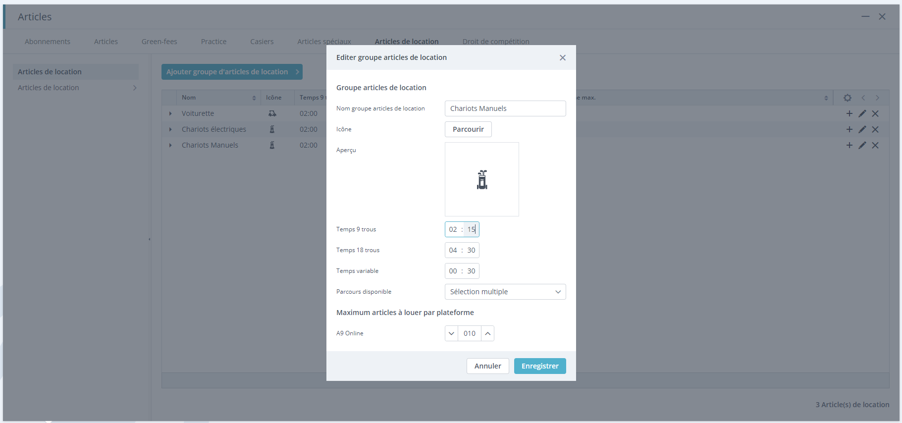Image resolution: width=902 pixels, height=423 pixels.
Task: Open table column settings gear
Action: (847, 98)
